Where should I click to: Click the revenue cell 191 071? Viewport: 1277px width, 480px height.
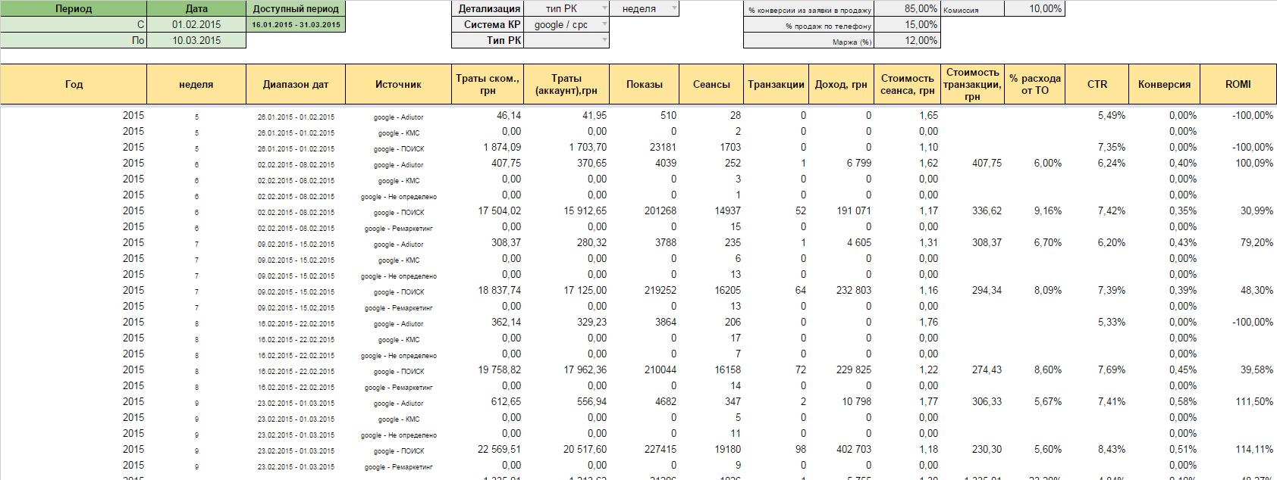click(x=854, y=210)
